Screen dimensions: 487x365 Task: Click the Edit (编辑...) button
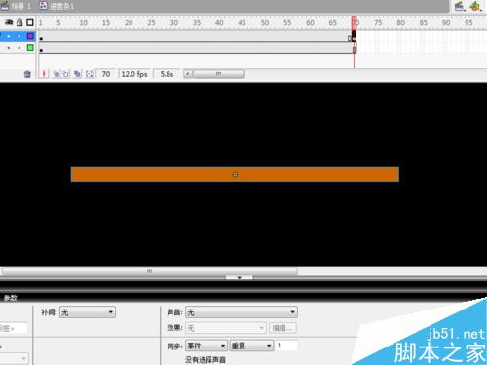pyautogui.click(x=282, y=328)
